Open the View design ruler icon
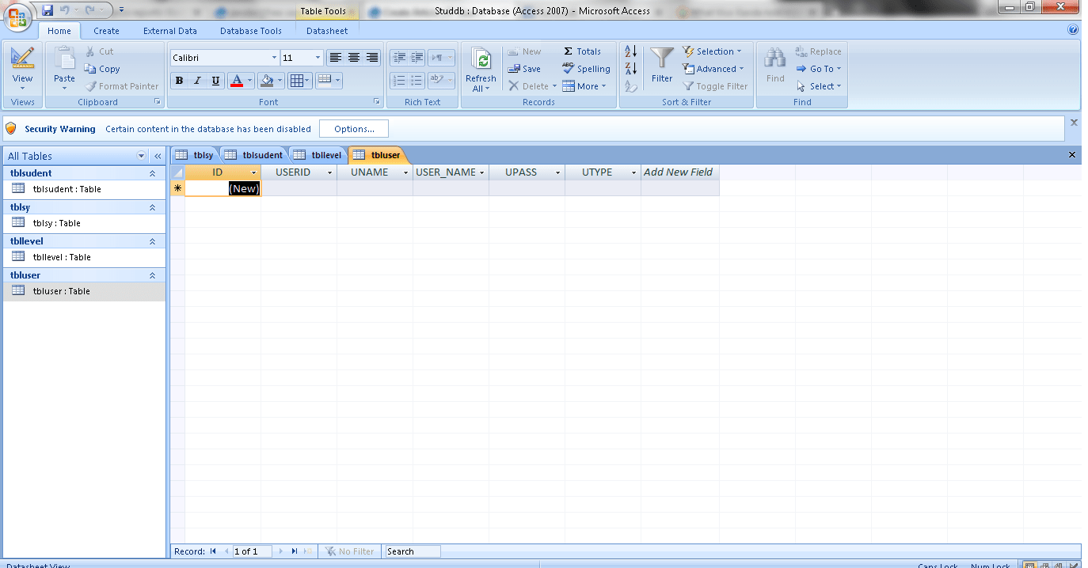 (22, 58)
